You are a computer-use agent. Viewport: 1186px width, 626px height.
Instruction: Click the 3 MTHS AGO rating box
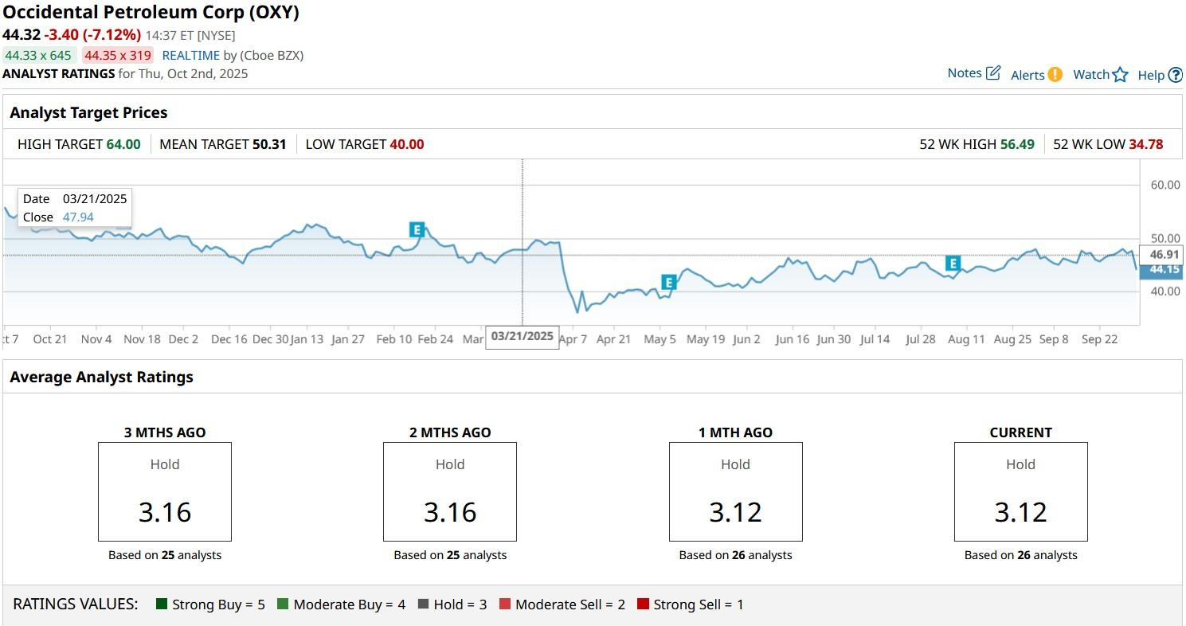tap(165, 492)
